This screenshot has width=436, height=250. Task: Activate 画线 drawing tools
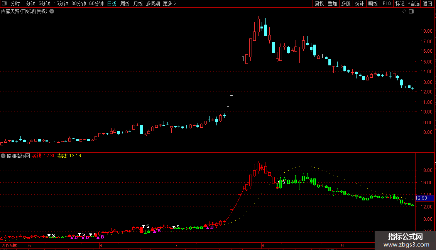(373, 3)
